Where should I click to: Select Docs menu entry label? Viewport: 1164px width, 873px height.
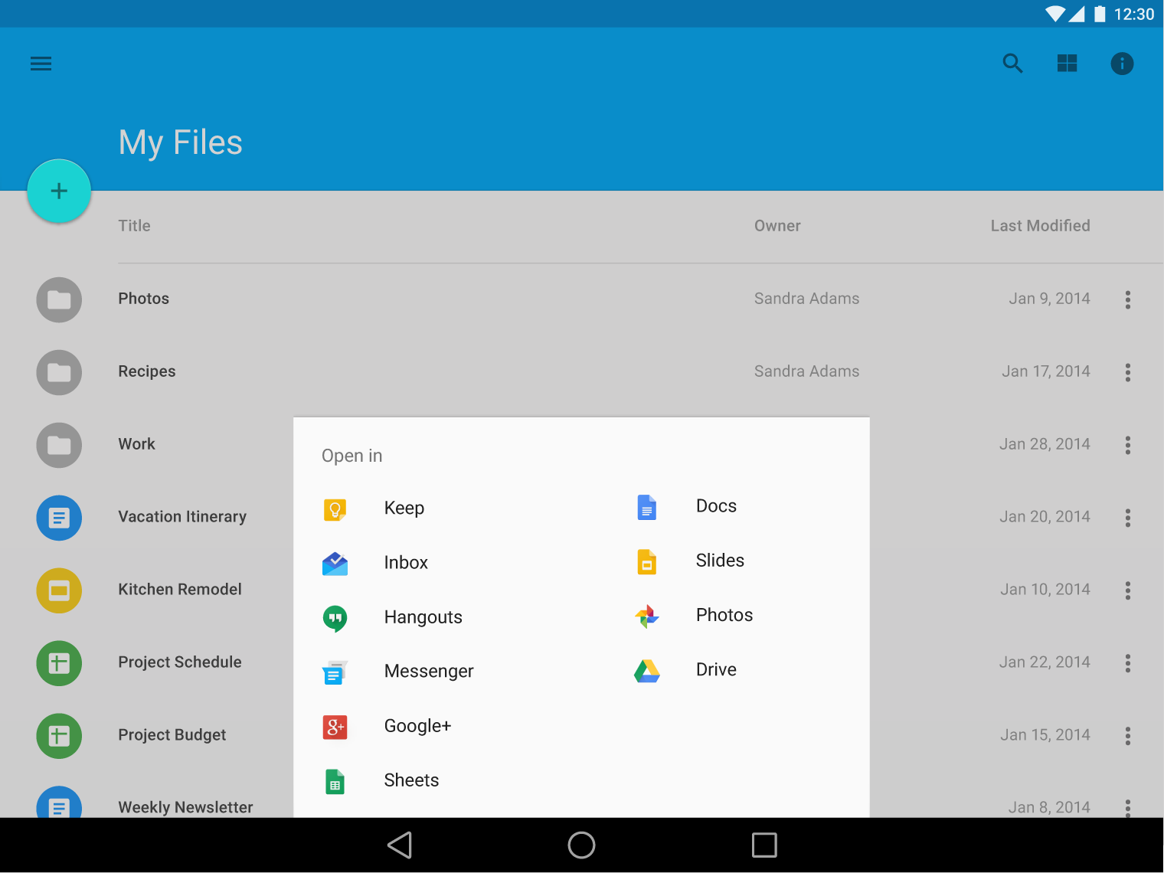tap(717, 506)
